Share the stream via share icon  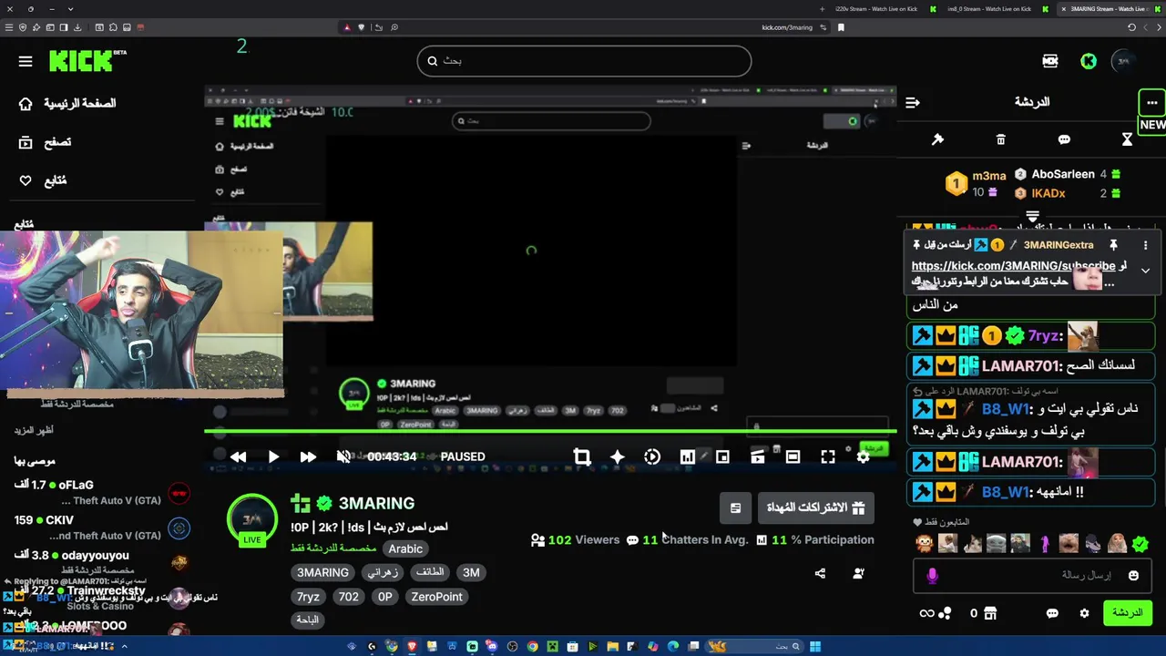[820, 573]
